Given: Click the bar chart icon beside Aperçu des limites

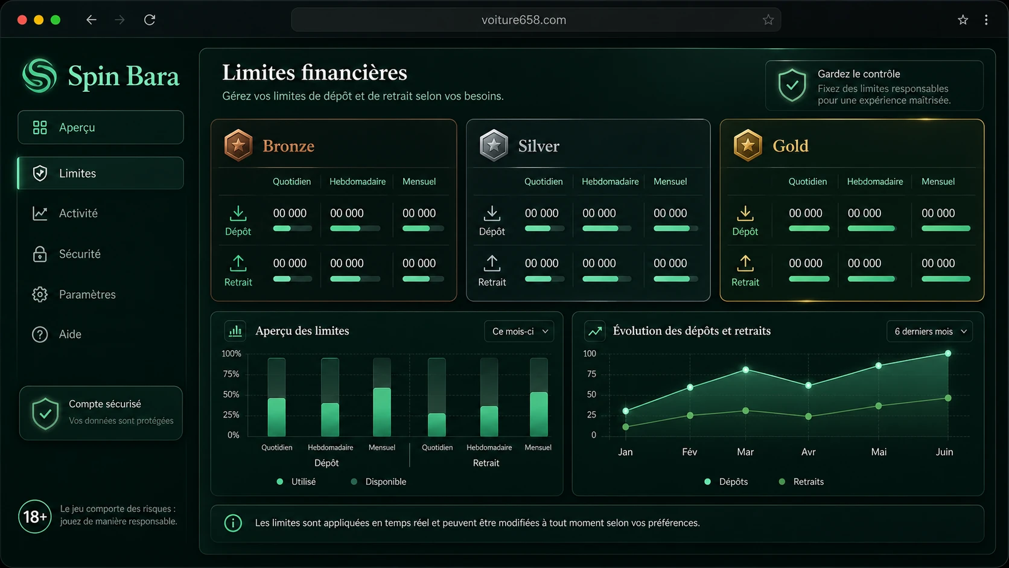Looking at the screenshot, I should 235,331.
